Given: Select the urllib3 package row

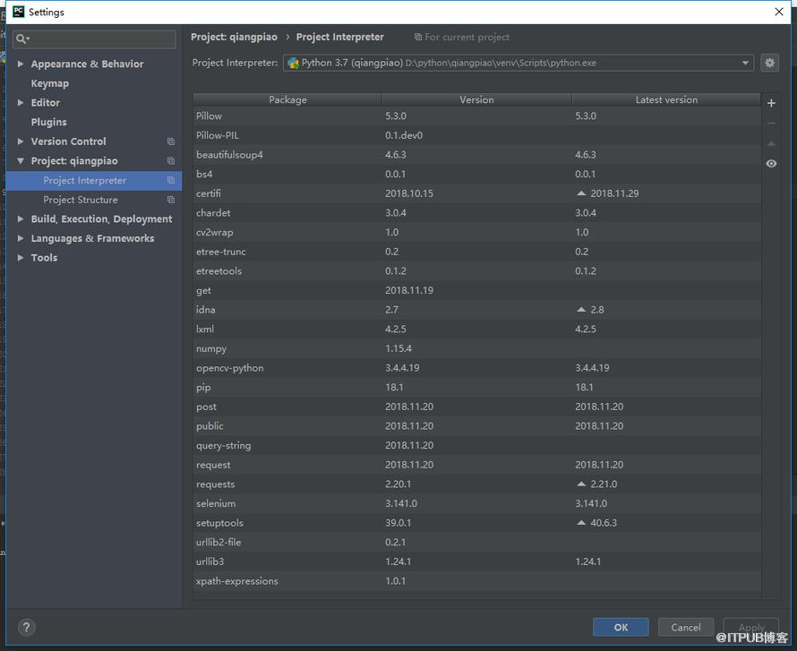Looking at the screenshot, I should pos(476,561).
